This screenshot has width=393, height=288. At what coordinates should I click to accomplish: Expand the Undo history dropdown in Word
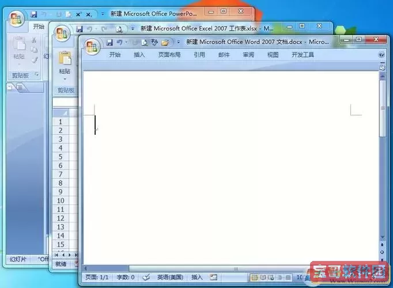(126, 42)
